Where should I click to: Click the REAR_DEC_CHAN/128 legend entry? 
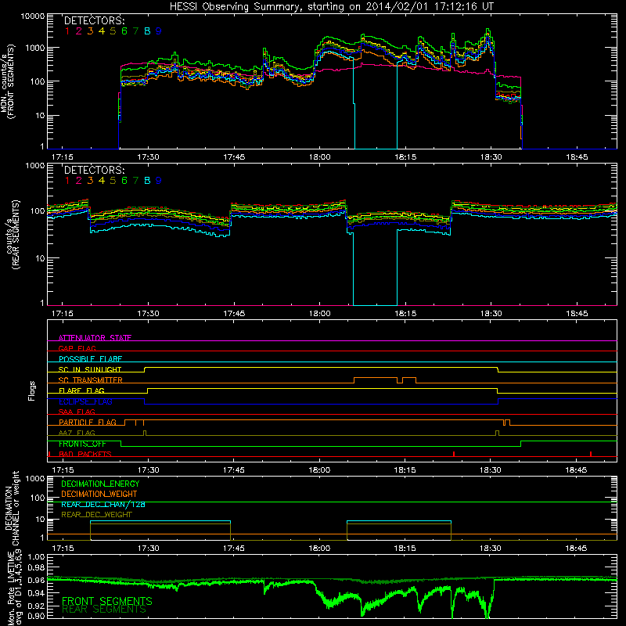[103, 504]
